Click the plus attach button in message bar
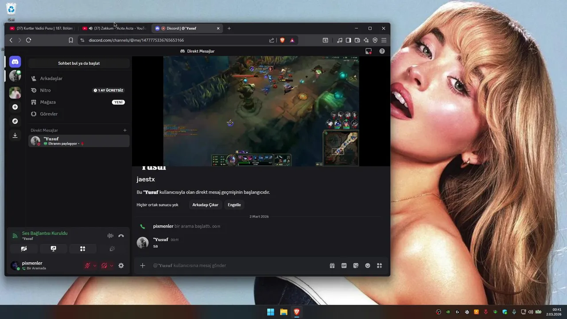Screen dimensions: 567x319 point(143,265)
